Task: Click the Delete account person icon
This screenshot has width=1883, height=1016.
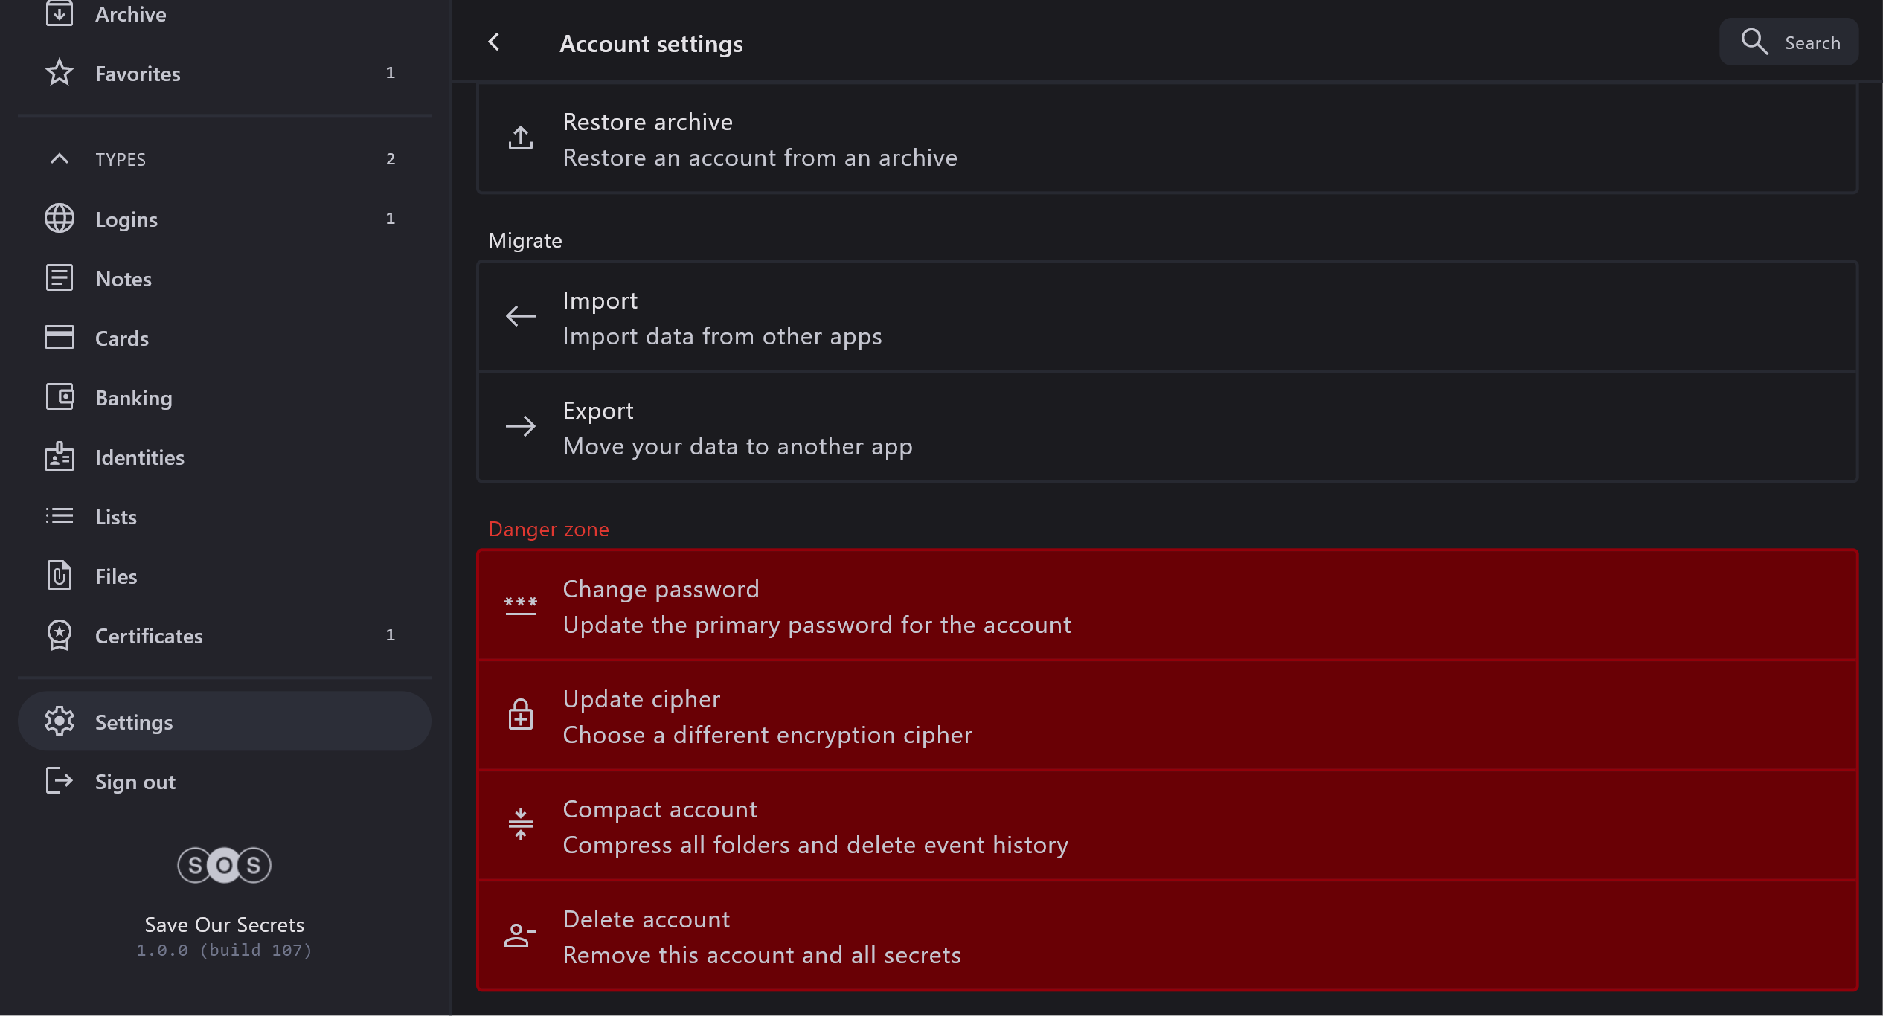Action: (519, 936)
